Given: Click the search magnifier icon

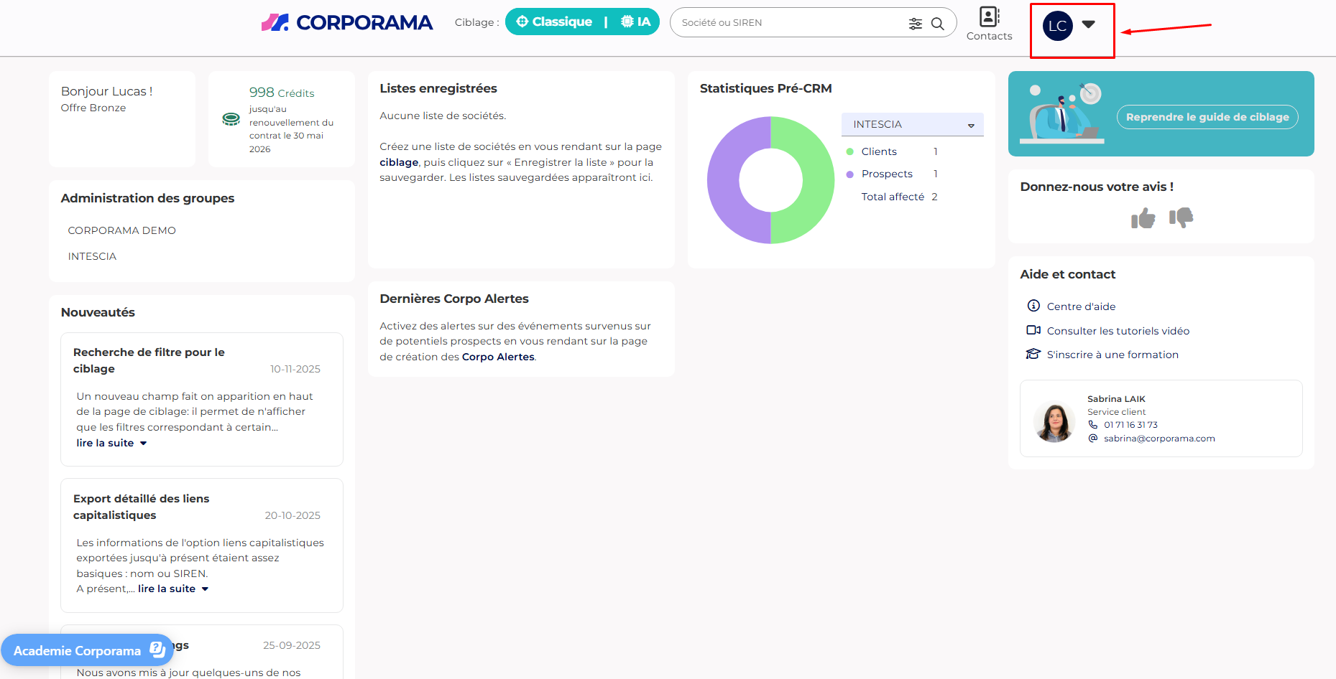Looking at the screenshot, I should 938,24.
